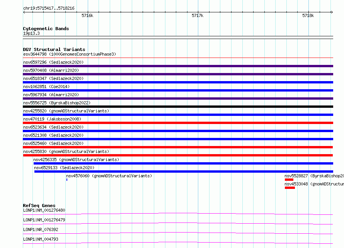344x248 pixels.
Task: Click the chr19:5715417..5718216 region label
Action: (x=49, y=8)
